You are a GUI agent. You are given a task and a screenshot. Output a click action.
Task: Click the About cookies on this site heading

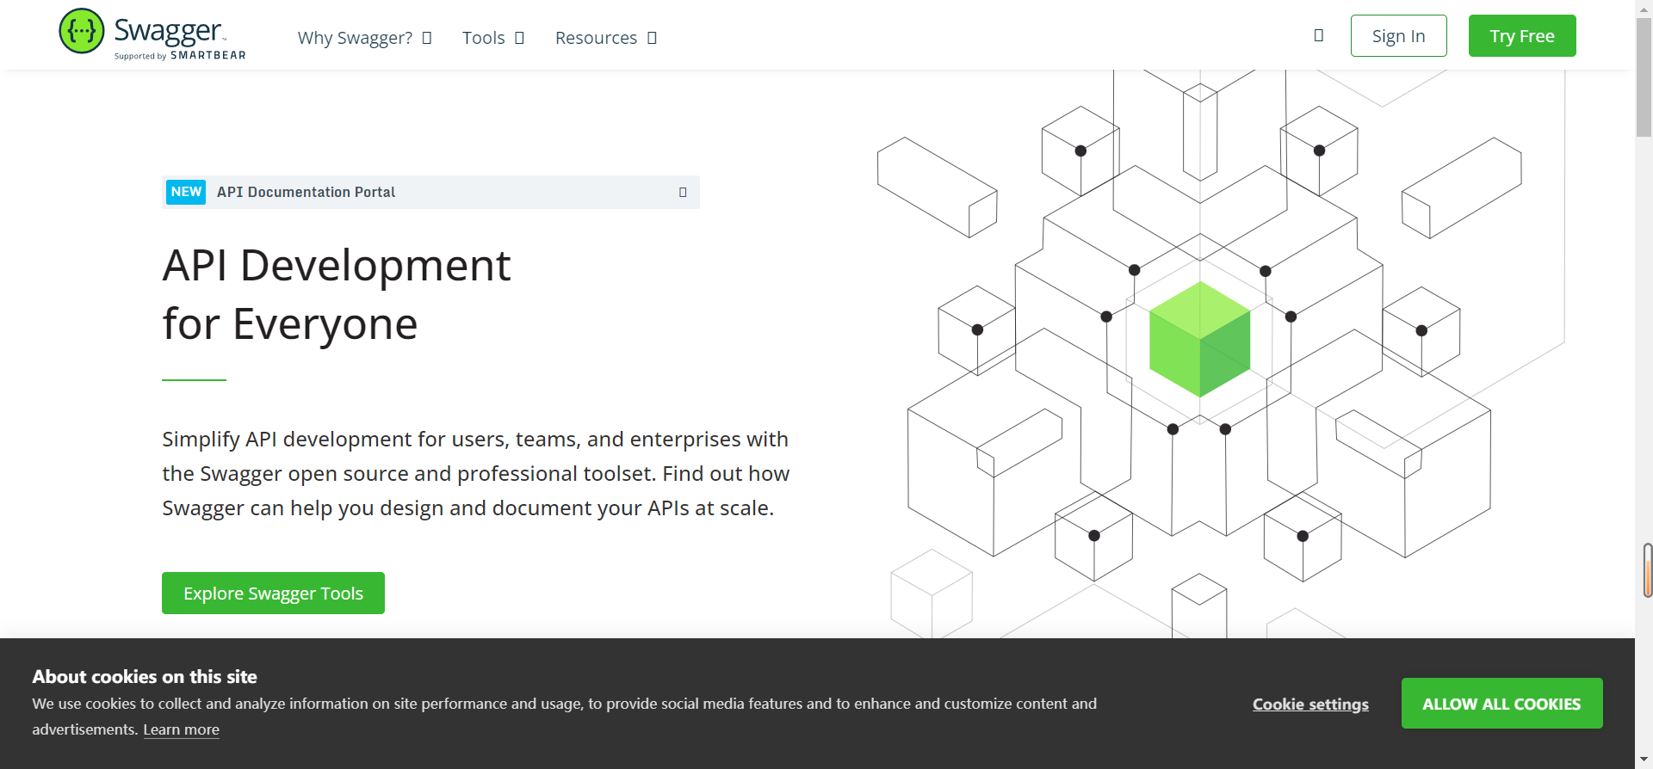[x=145, y=677]
